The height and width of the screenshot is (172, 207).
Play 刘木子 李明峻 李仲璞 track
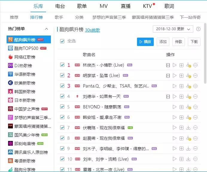point(175,148)
